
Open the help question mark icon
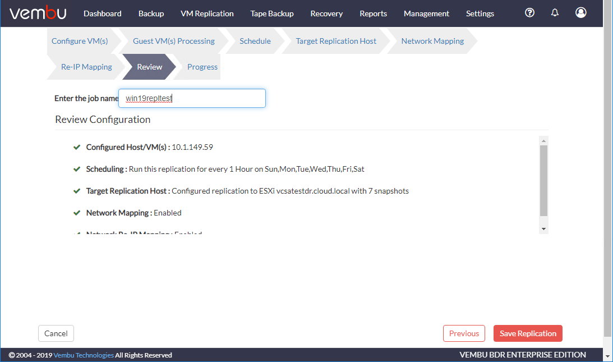point(529,13)
